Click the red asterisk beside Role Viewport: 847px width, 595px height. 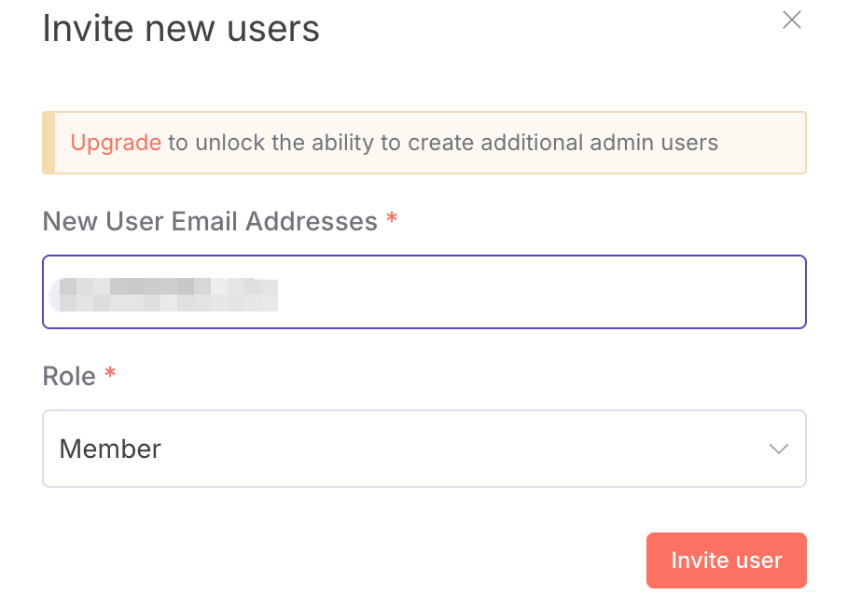110,374
